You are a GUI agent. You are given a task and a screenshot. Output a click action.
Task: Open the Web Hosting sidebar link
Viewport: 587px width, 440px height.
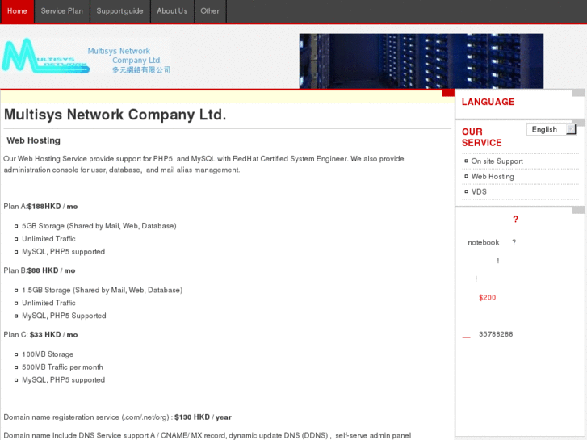point(493,176)
